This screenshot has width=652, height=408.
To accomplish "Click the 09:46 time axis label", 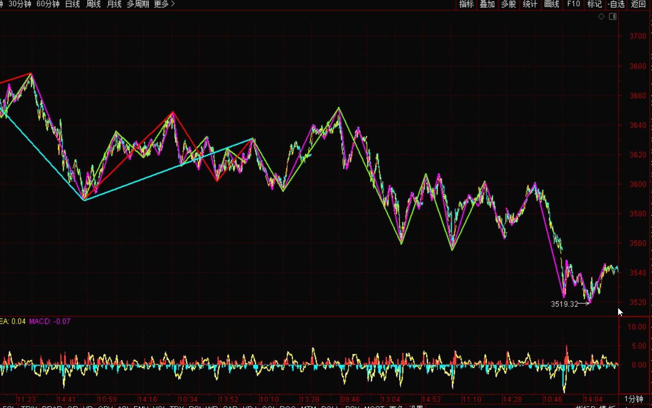I will point(350,399).
